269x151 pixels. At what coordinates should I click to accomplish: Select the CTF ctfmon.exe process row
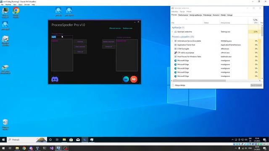[x=216, y=53]
